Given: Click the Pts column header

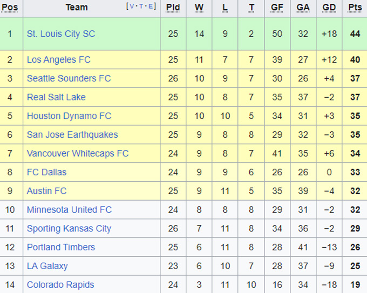Looking at the screenshot, I should pos(355,8).
